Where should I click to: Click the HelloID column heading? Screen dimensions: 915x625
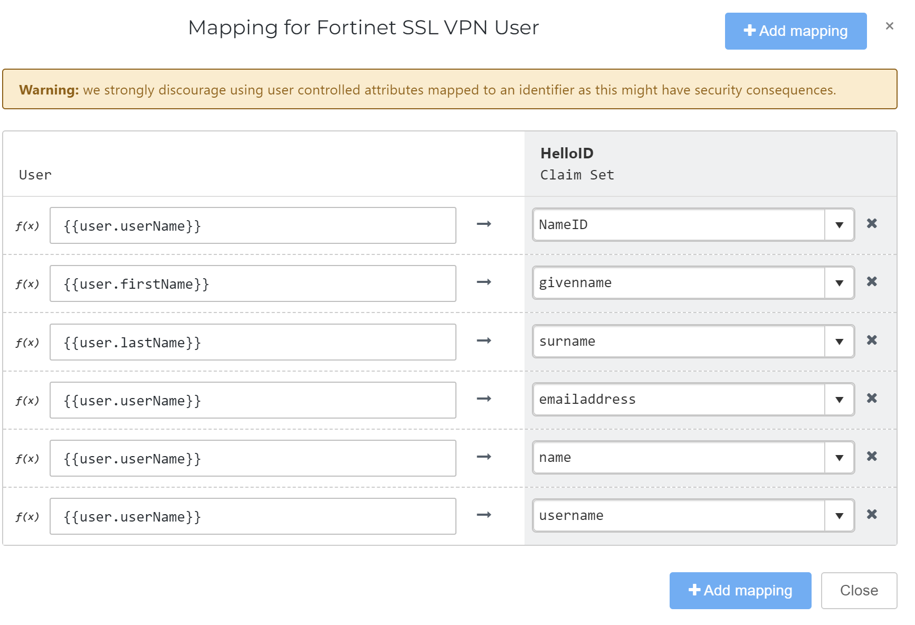tap(567, 154)
